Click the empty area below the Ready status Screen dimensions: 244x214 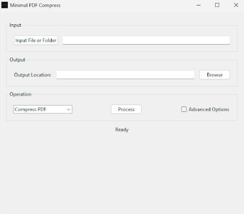122,172
